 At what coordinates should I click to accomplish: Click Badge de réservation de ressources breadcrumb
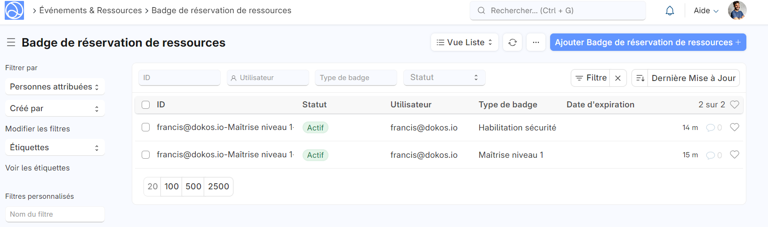click(x=221, y=10)
